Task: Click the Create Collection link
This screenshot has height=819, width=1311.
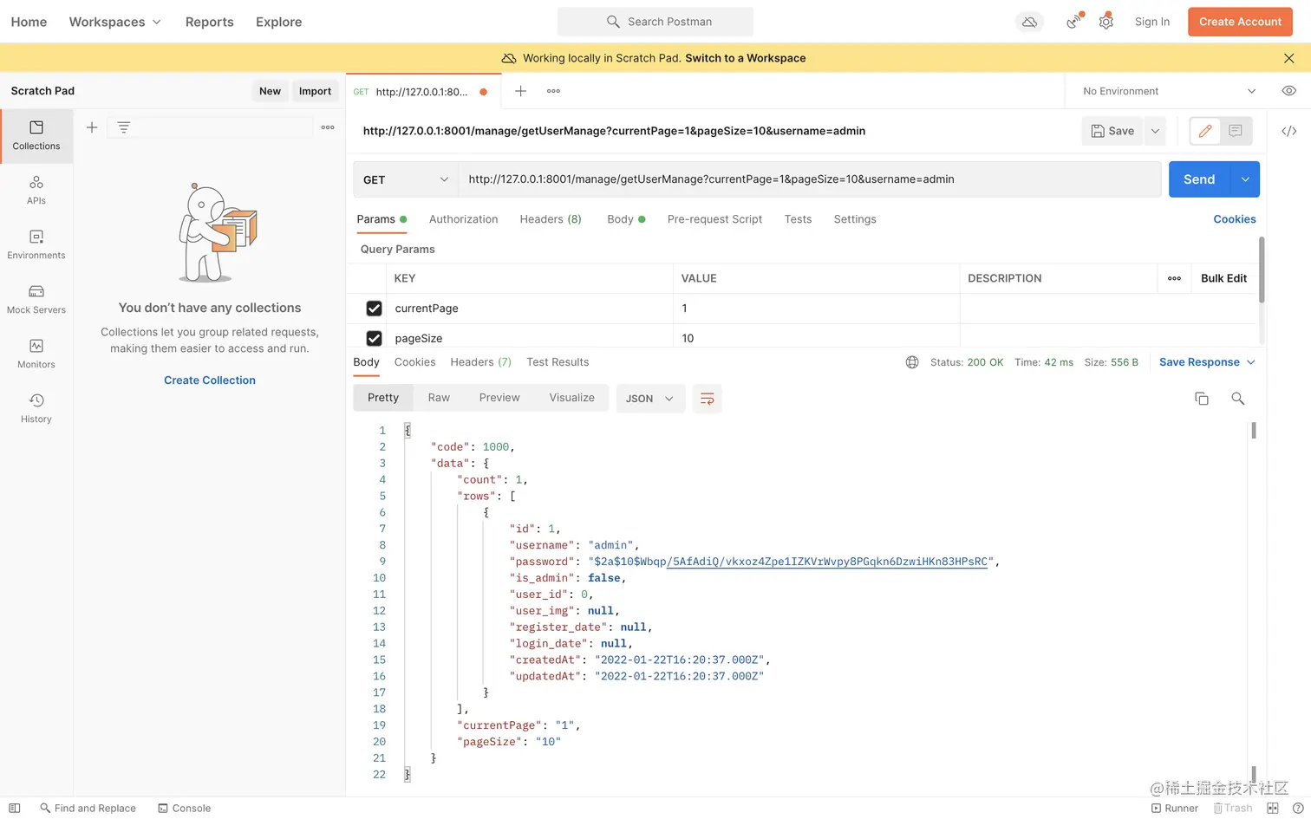Action: tap(210, 380)
